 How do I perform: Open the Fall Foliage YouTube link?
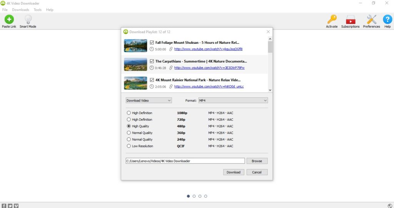208,49
